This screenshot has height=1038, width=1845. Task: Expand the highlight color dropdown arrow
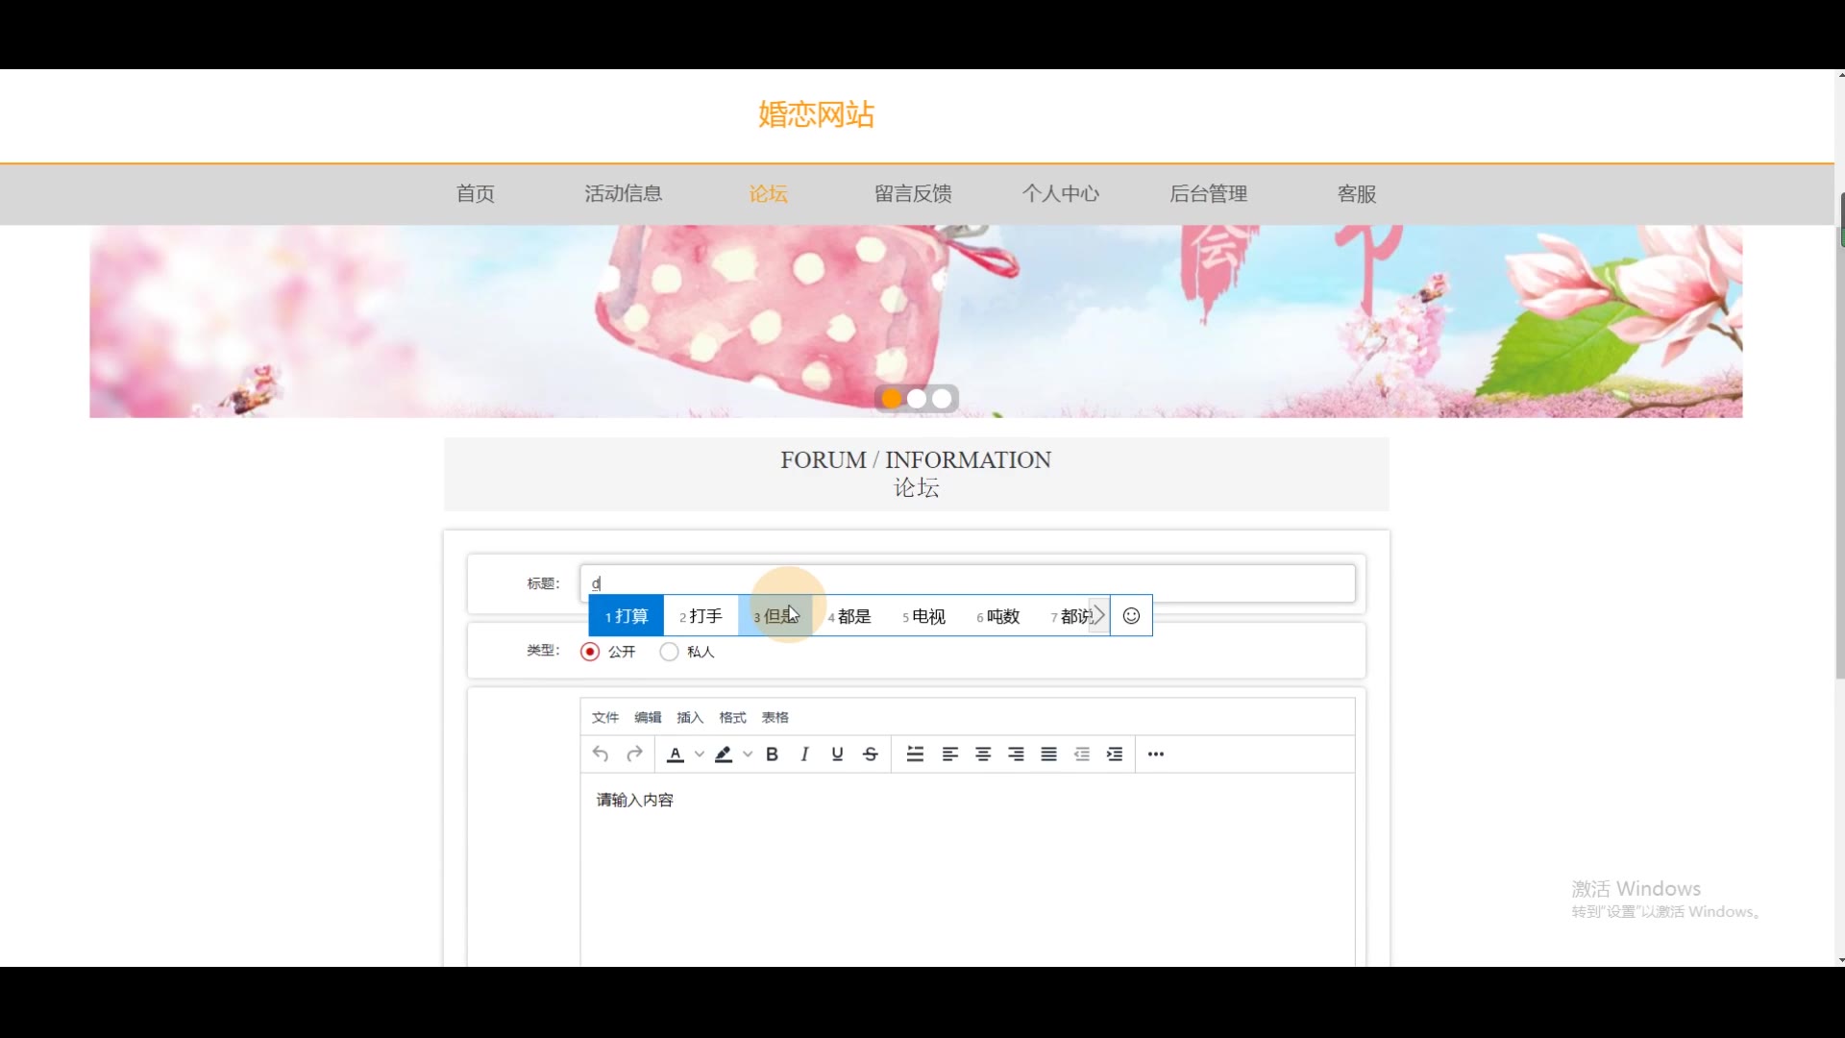(x=748, y=754)
